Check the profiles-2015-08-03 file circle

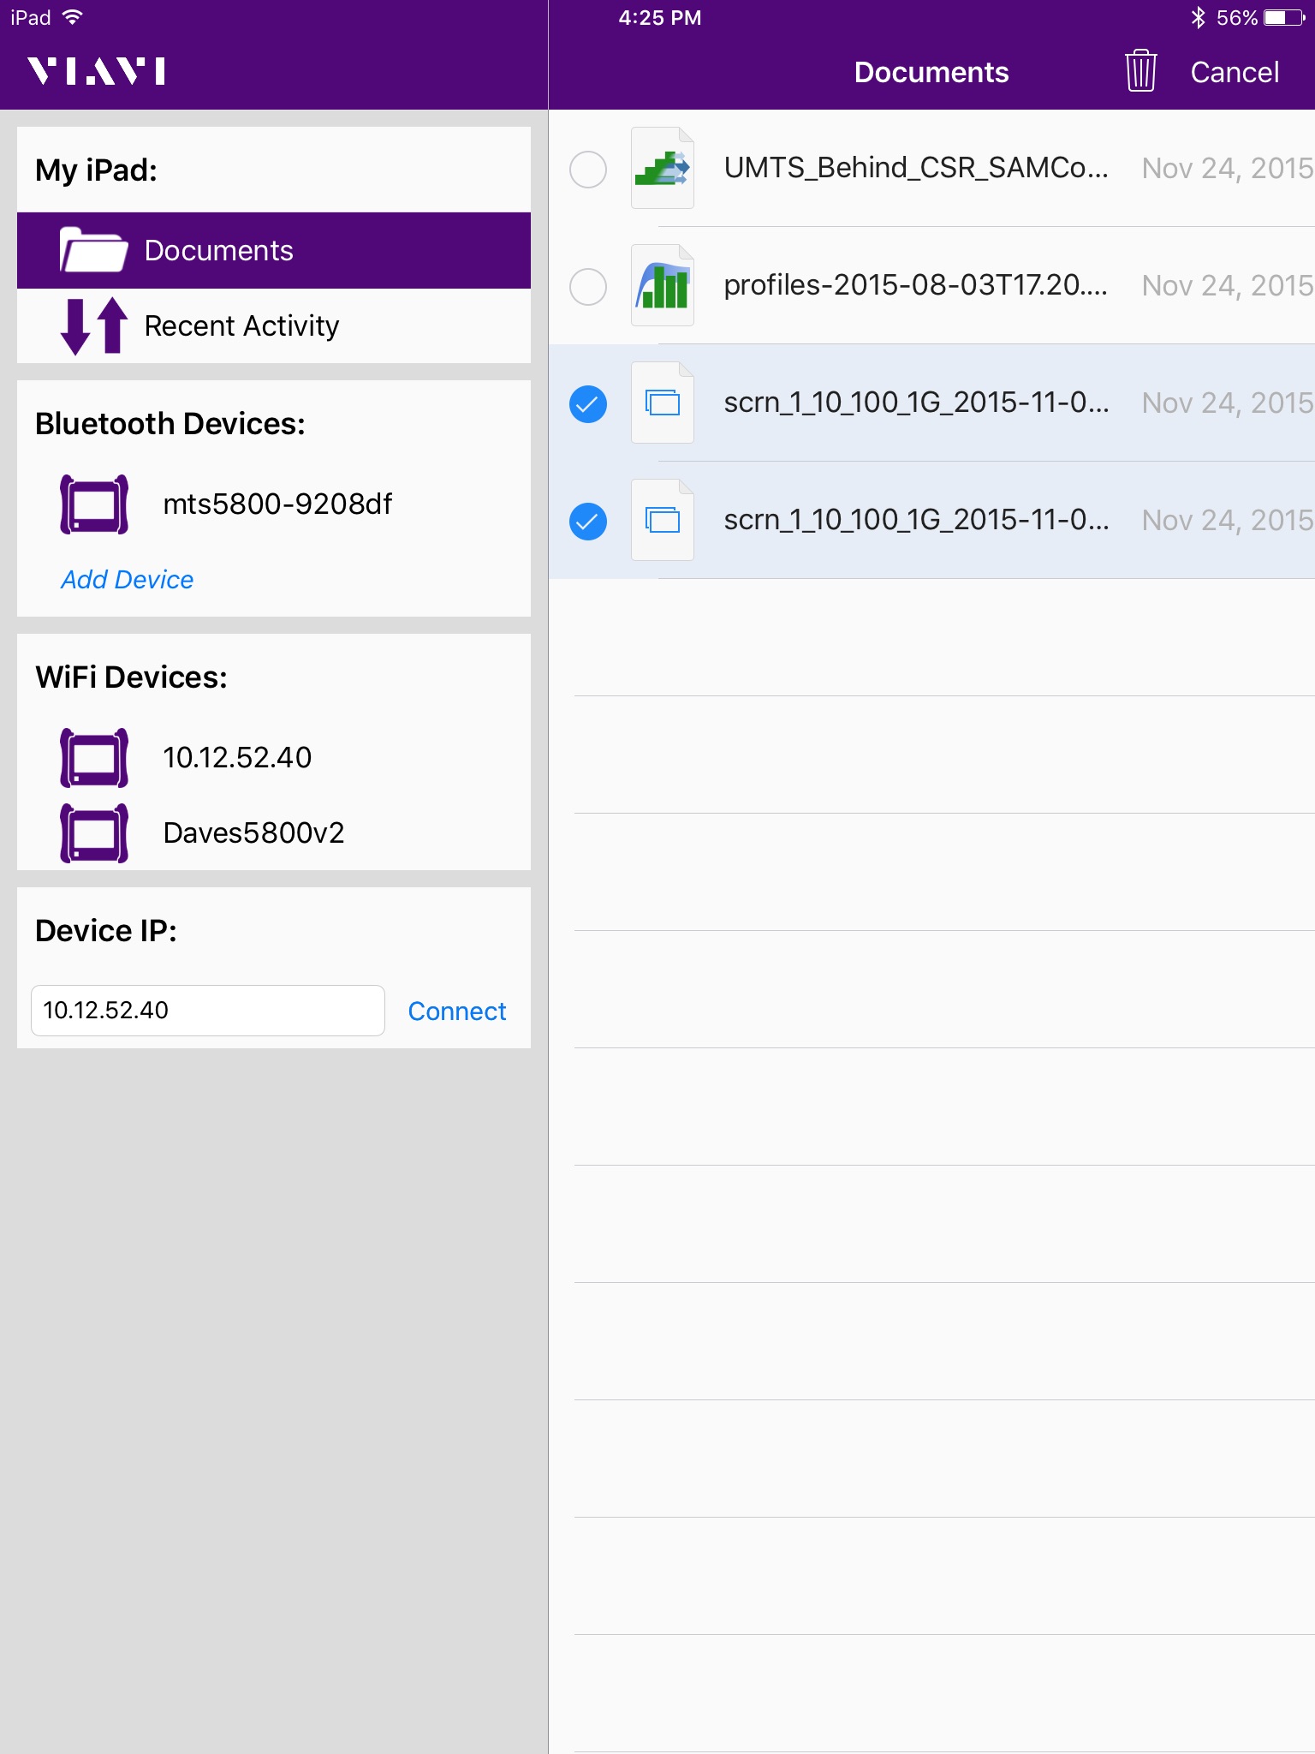click(588, 286)
